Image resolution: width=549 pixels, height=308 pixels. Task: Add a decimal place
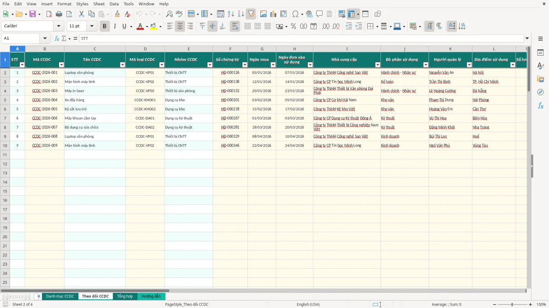326,26
